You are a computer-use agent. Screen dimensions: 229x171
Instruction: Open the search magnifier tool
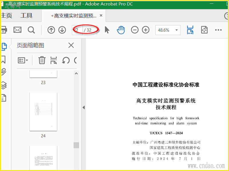tap(31, 30)
